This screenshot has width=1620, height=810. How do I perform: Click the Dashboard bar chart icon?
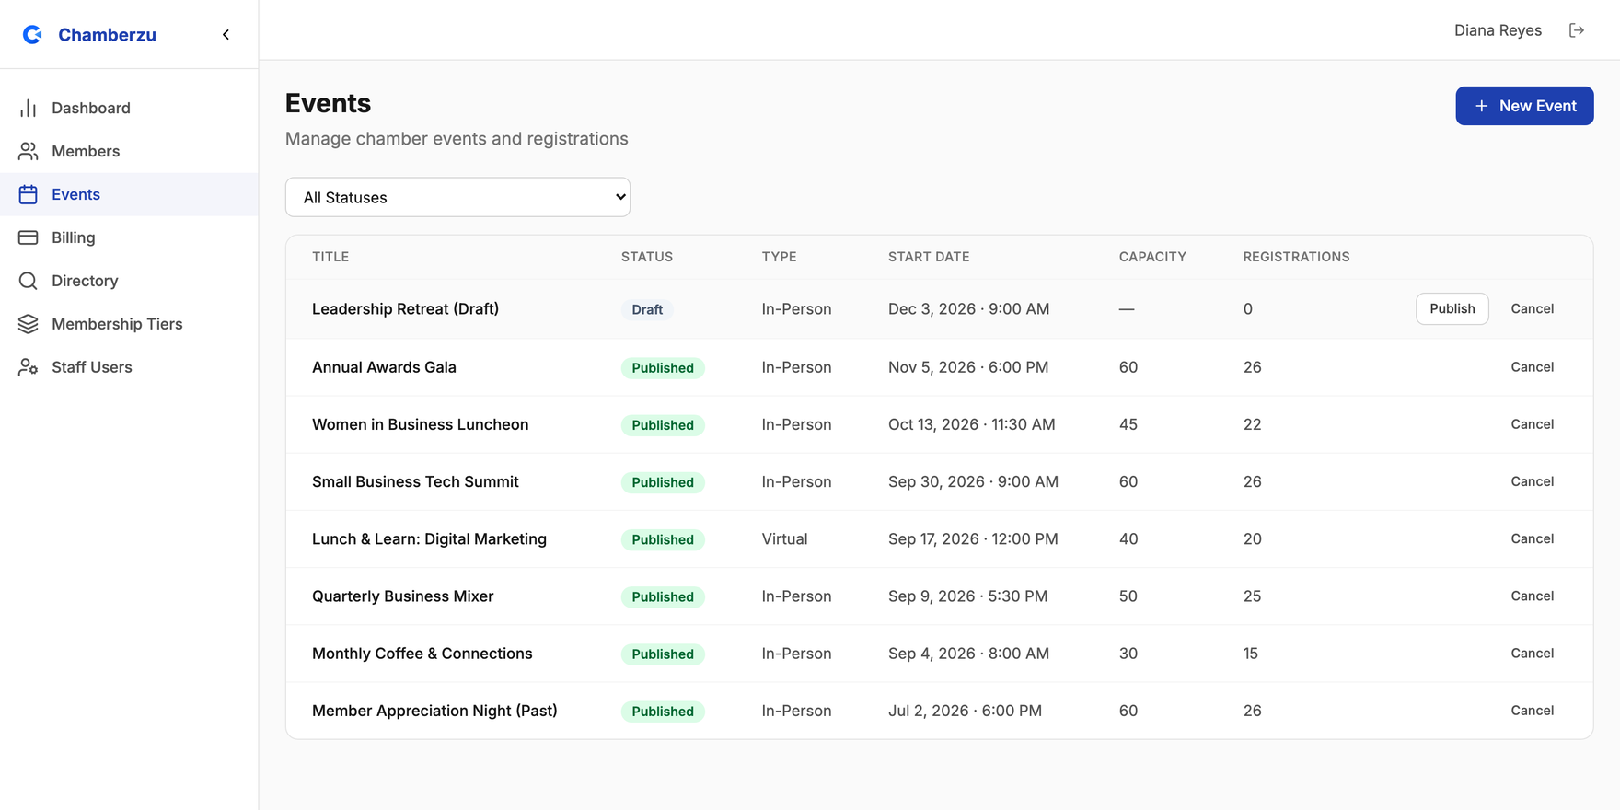[29, 108]
